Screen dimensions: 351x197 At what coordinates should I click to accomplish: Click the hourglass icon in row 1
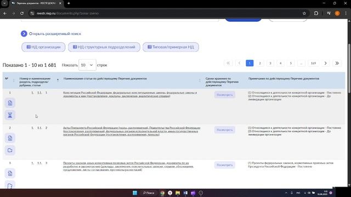tap(10, 115)
